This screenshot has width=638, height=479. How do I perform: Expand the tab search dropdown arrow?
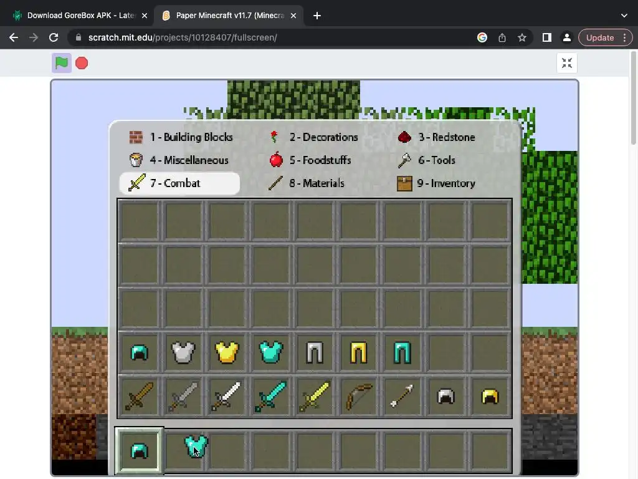624,16
